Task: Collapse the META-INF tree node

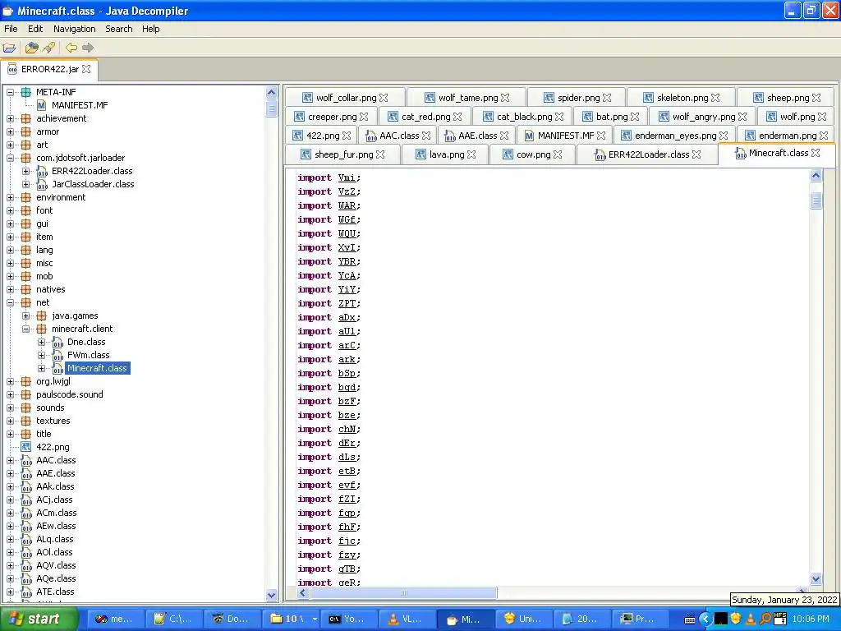Action: tap(10, 92)
